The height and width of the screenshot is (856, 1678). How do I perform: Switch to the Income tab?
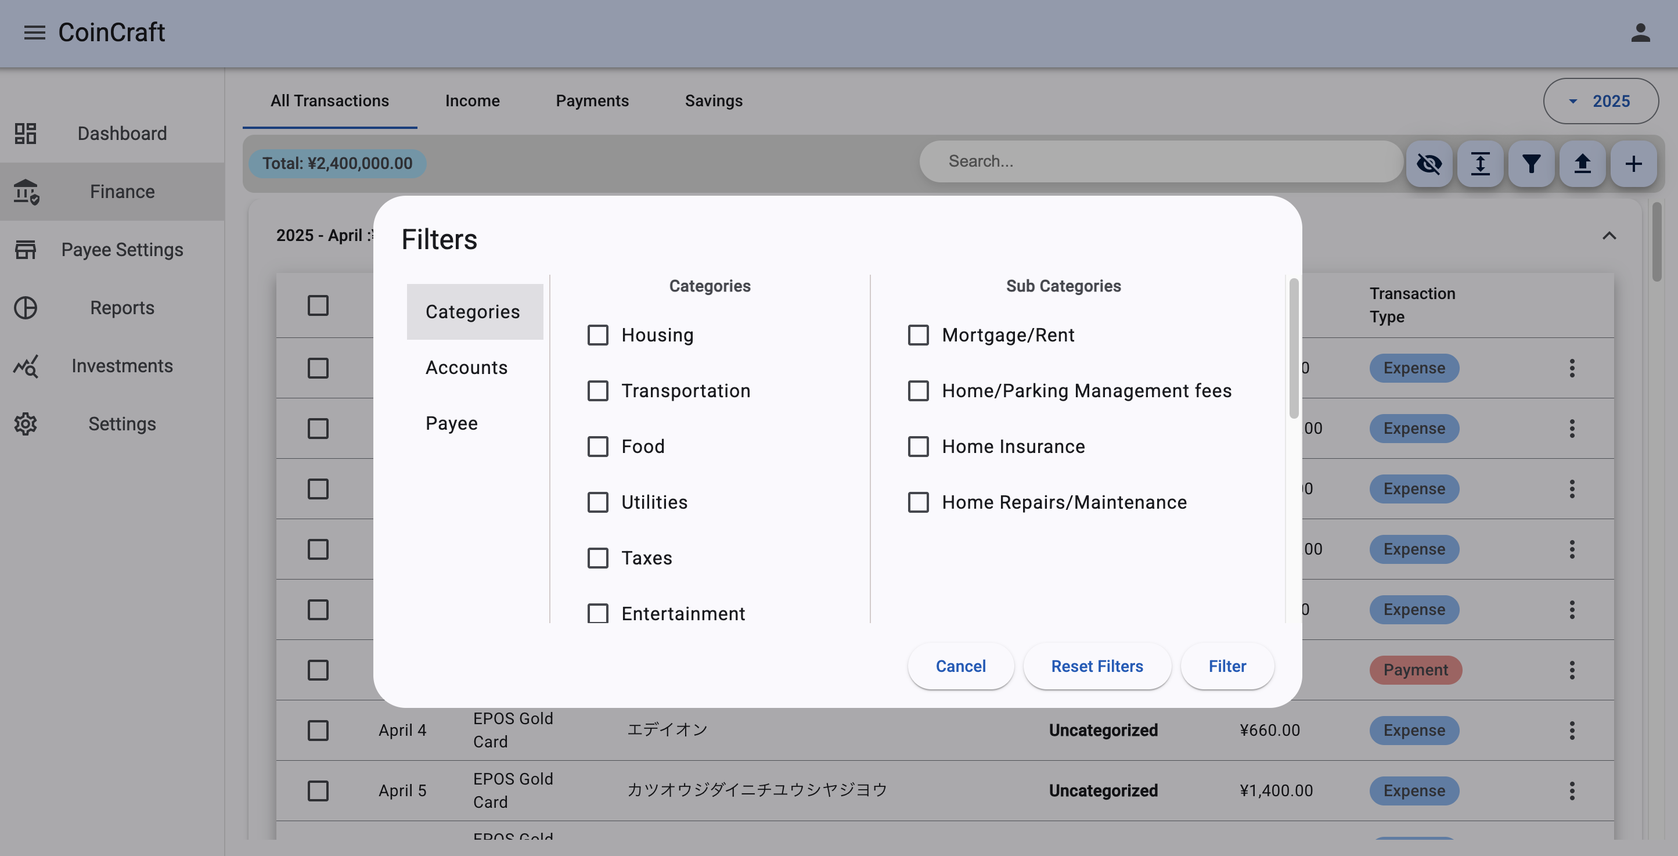point(472,101)
